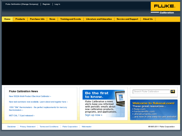The height and width of the screenshot is (136, 182).
Task: Open the Products menu
Action: click(x=20, y=19)
